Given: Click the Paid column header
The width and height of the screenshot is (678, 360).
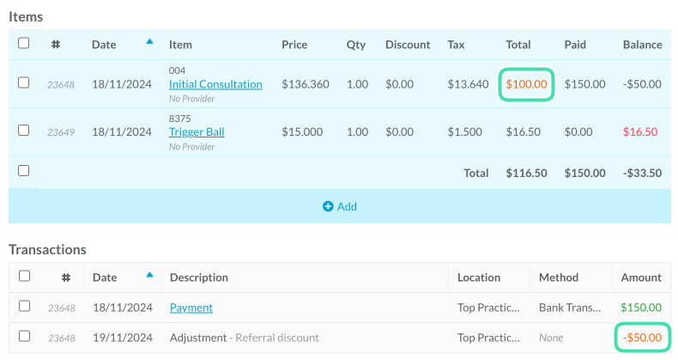Looking at the screenshot, I should click(x=575, y=45).
